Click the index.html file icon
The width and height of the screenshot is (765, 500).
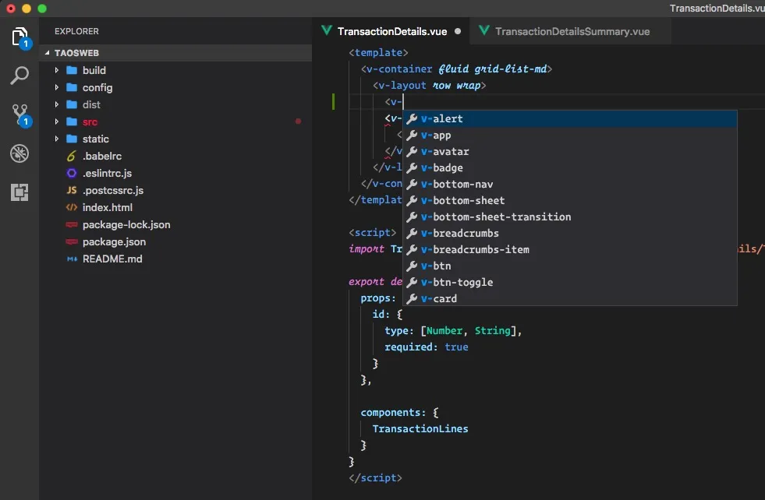coord(72,207)
